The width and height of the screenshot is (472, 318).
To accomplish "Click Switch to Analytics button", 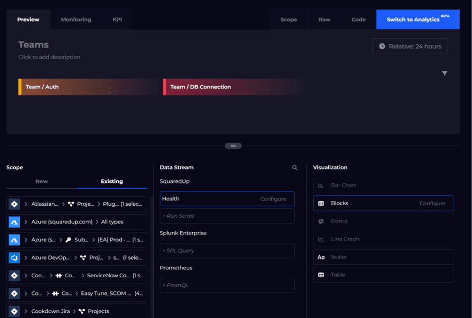I will (418, 19).
